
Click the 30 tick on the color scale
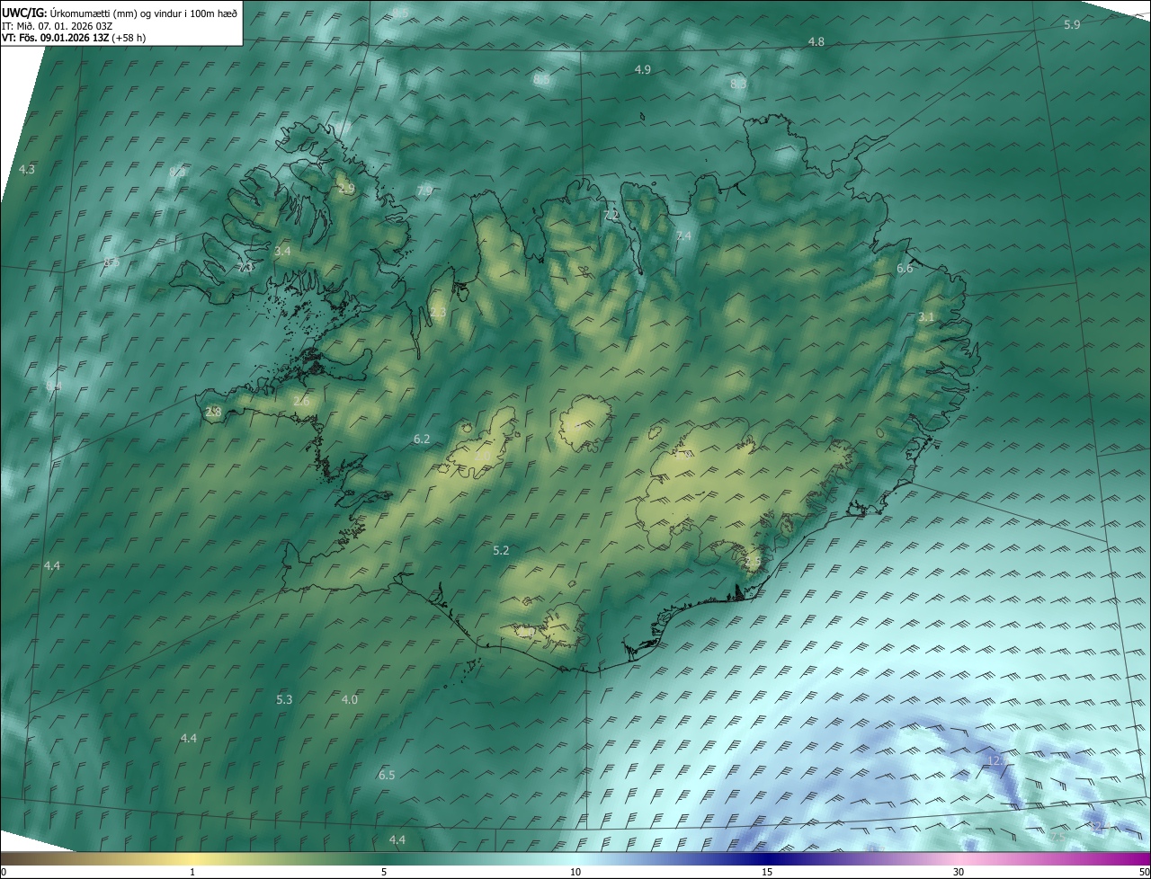click(x=959, y=872)
